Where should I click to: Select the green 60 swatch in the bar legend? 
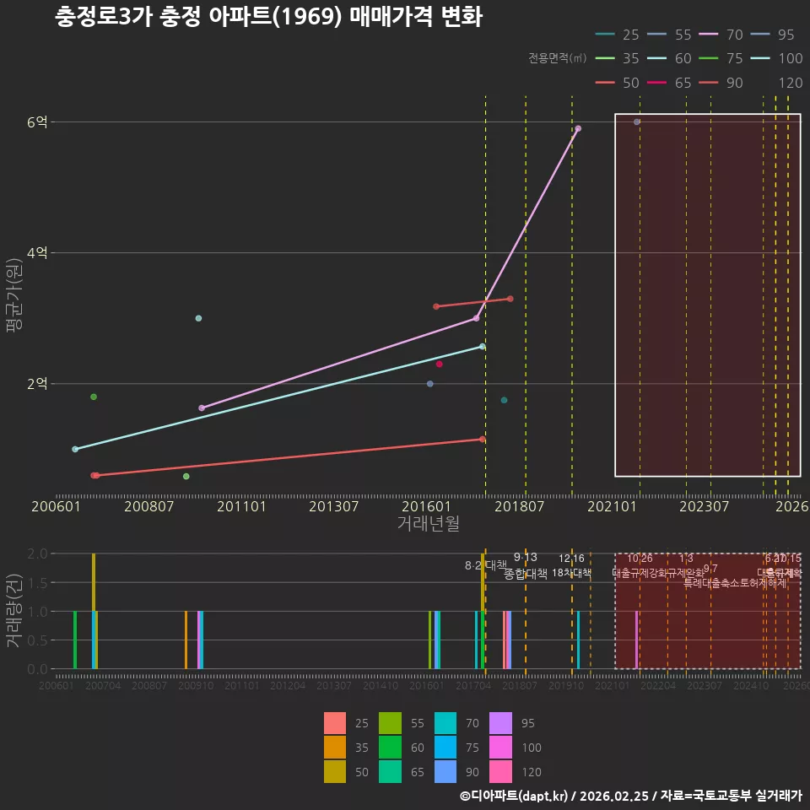[390, 747]
